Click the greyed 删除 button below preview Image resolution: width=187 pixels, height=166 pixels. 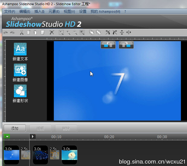[x=66, y=128]
